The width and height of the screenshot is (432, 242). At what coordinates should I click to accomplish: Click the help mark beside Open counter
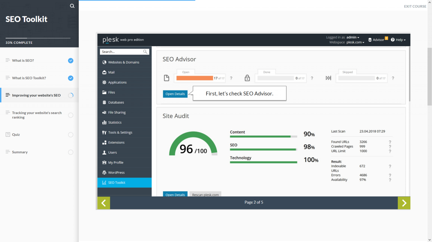(x=231, y=78)
